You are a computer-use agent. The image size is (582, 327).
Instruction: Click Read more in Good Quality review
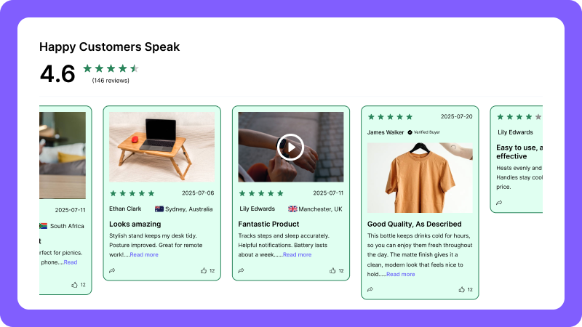400,274
